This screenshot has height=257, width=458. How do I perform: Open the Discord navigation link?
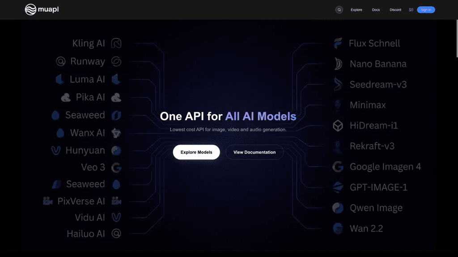pos(395,10)
